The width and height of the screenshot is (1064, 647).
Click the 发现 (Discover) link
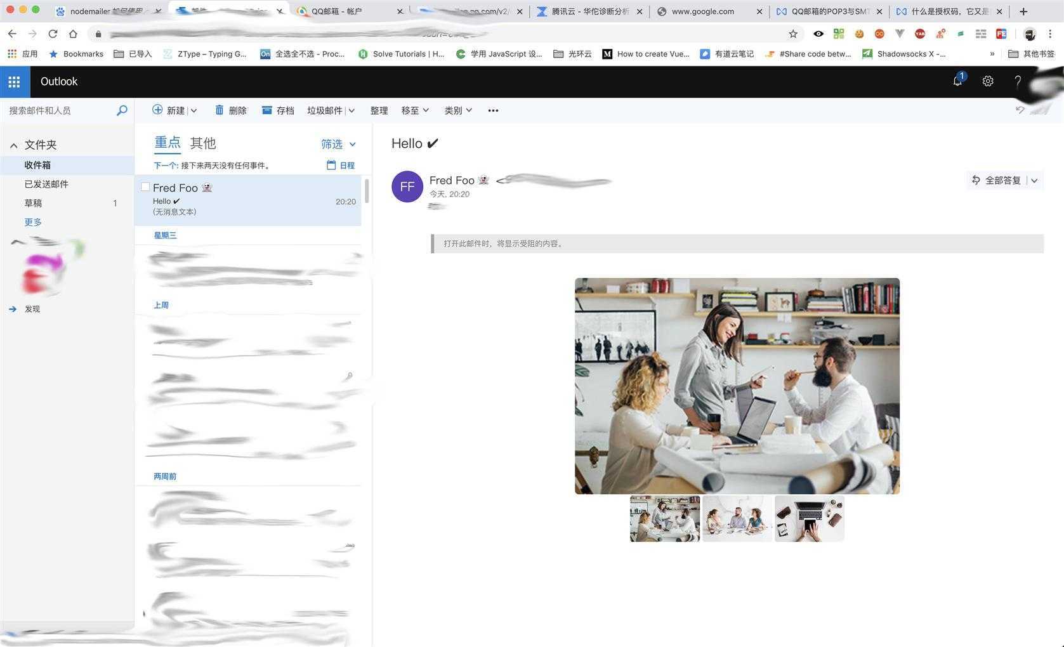click(32, 309)
